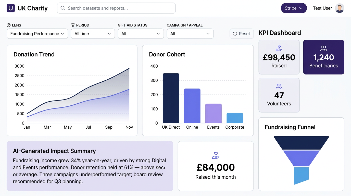Screen dimensions: 351x196
Task: Open the Test User avatar
Action: pos(340,8)
